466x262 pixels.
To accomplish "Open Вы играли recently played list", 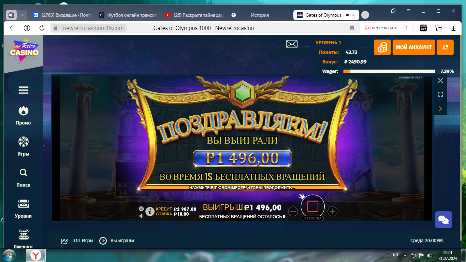I will click(117, 241).
